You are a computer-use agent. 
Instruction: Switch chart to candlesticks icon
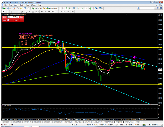tap(67, 8)
